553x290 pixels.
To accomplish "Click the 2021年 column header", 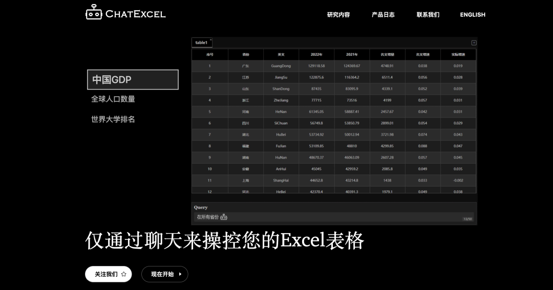I will click(352, 55).
